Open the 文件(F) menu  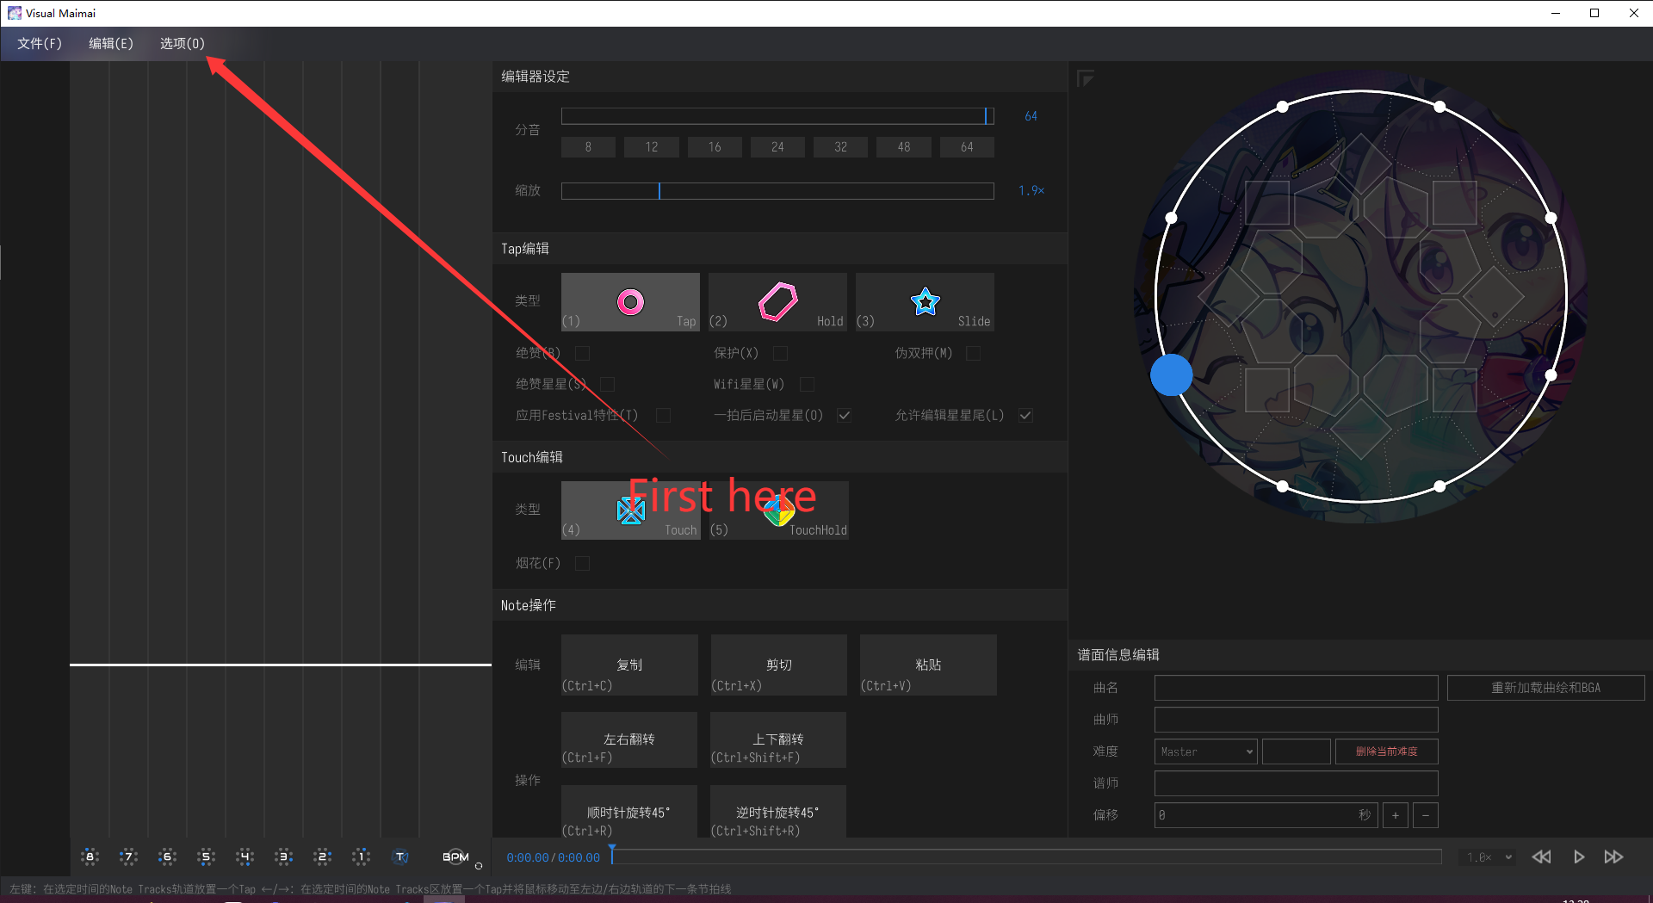40,43
